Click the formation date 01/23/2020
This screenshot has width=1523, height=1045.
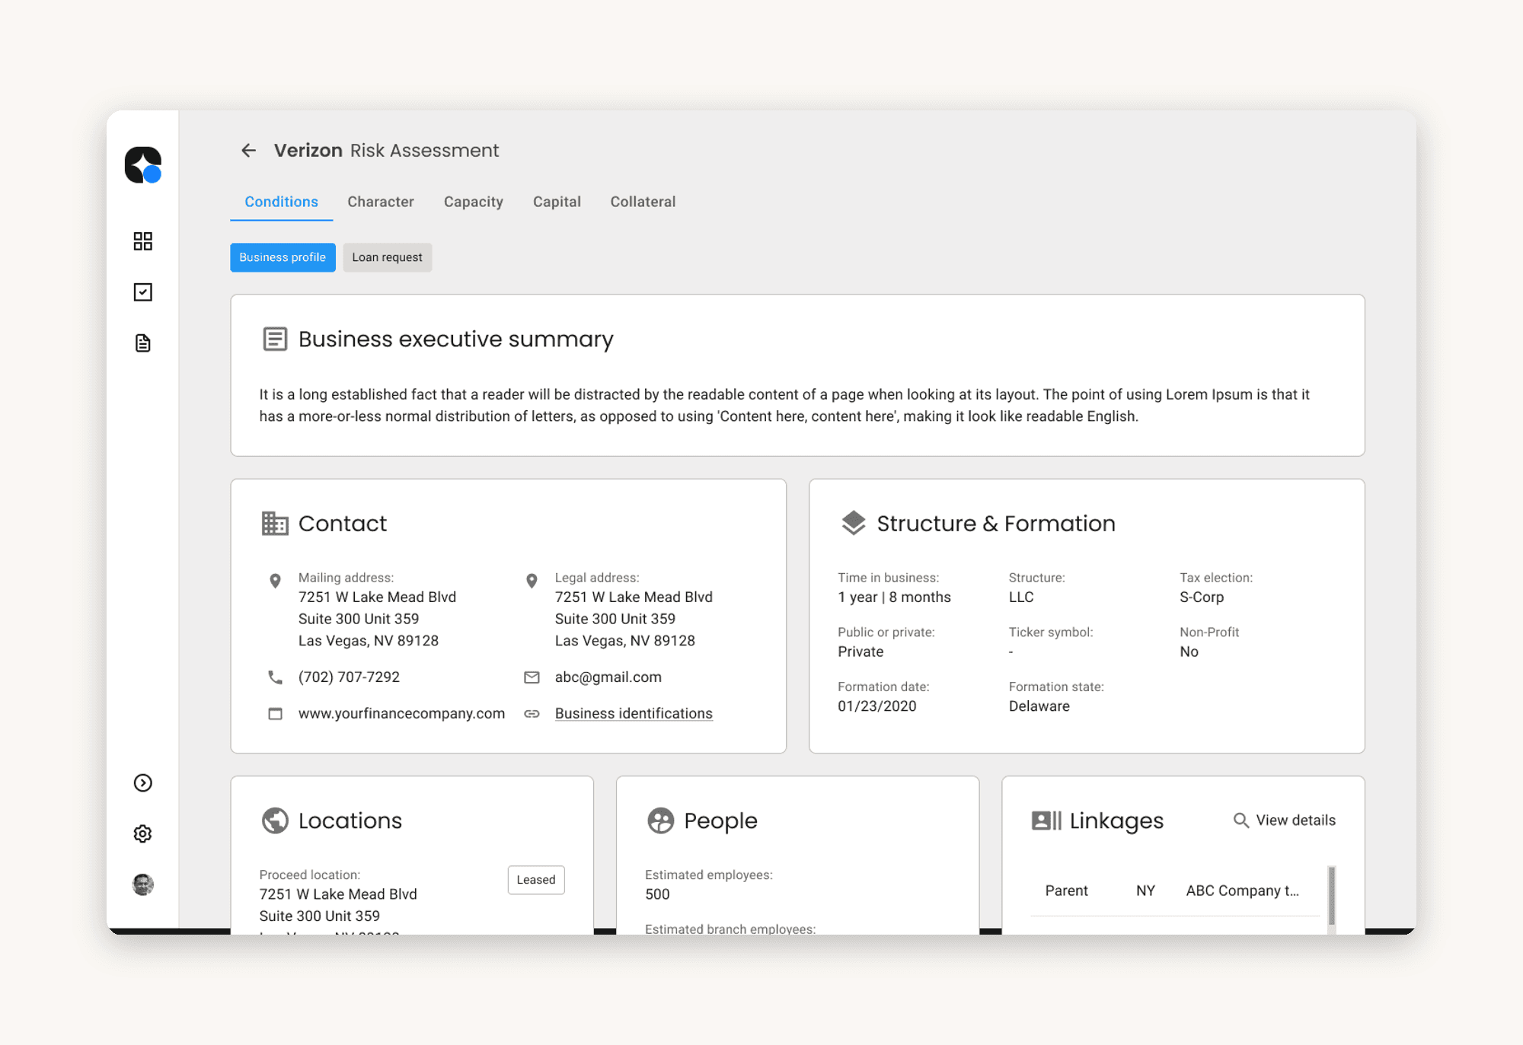point(876,706)
